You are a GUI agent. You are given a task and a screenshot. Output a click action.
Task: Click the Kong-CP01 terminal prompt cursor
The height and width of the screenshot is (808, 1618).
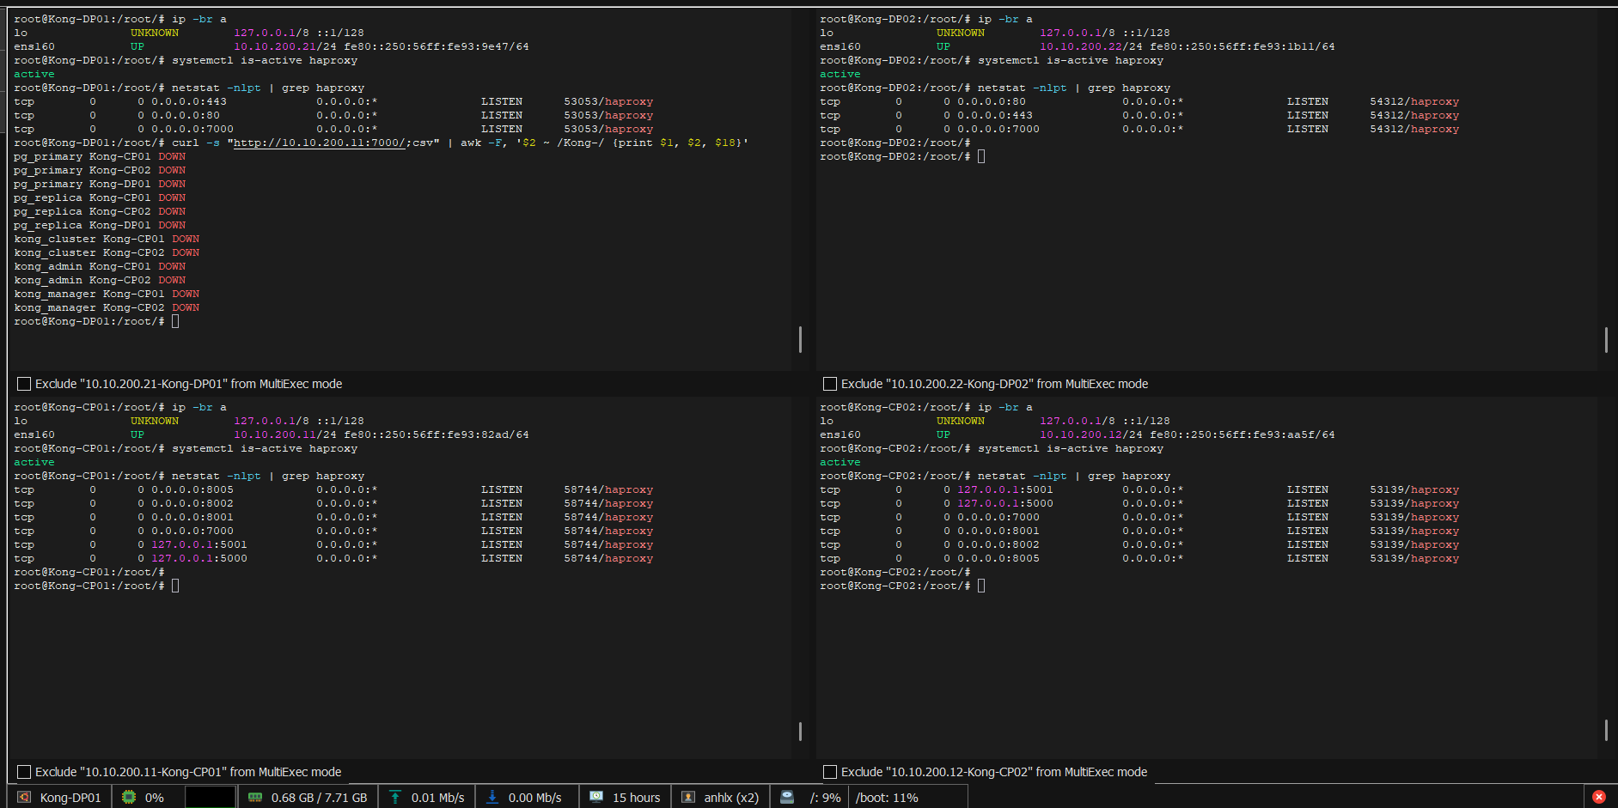[x=175, y=586]
